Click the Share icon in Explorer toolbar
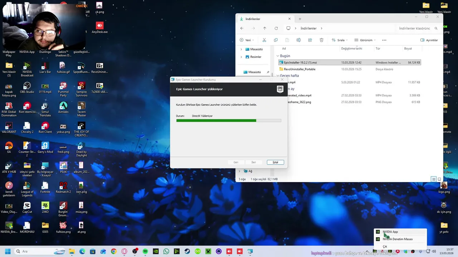The width and height of the screenshot is (458, 257). tap(310, 40)
